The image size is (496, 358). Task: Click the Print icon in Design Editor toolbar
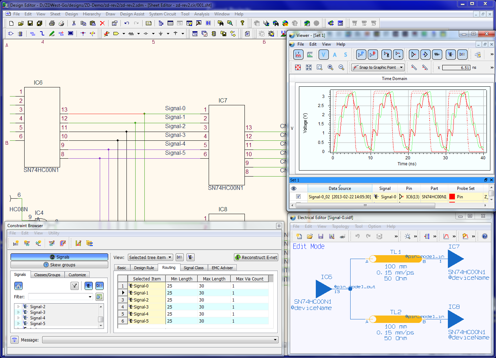(52, 23)
